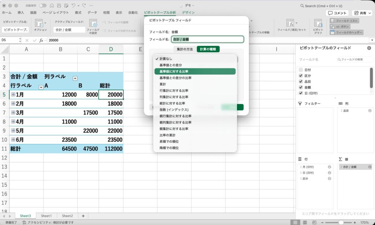Open the 列ラベル filter dropdown
Viewport: 375px width, 225px height.
[x=75, y=78]
